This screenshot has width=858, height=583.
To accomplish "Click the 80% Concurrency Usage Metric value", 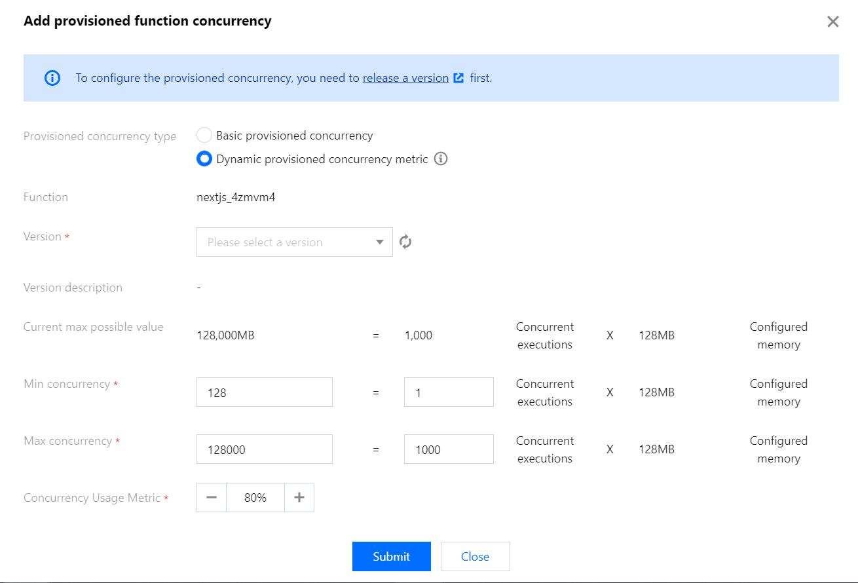I will click(255, 498).
